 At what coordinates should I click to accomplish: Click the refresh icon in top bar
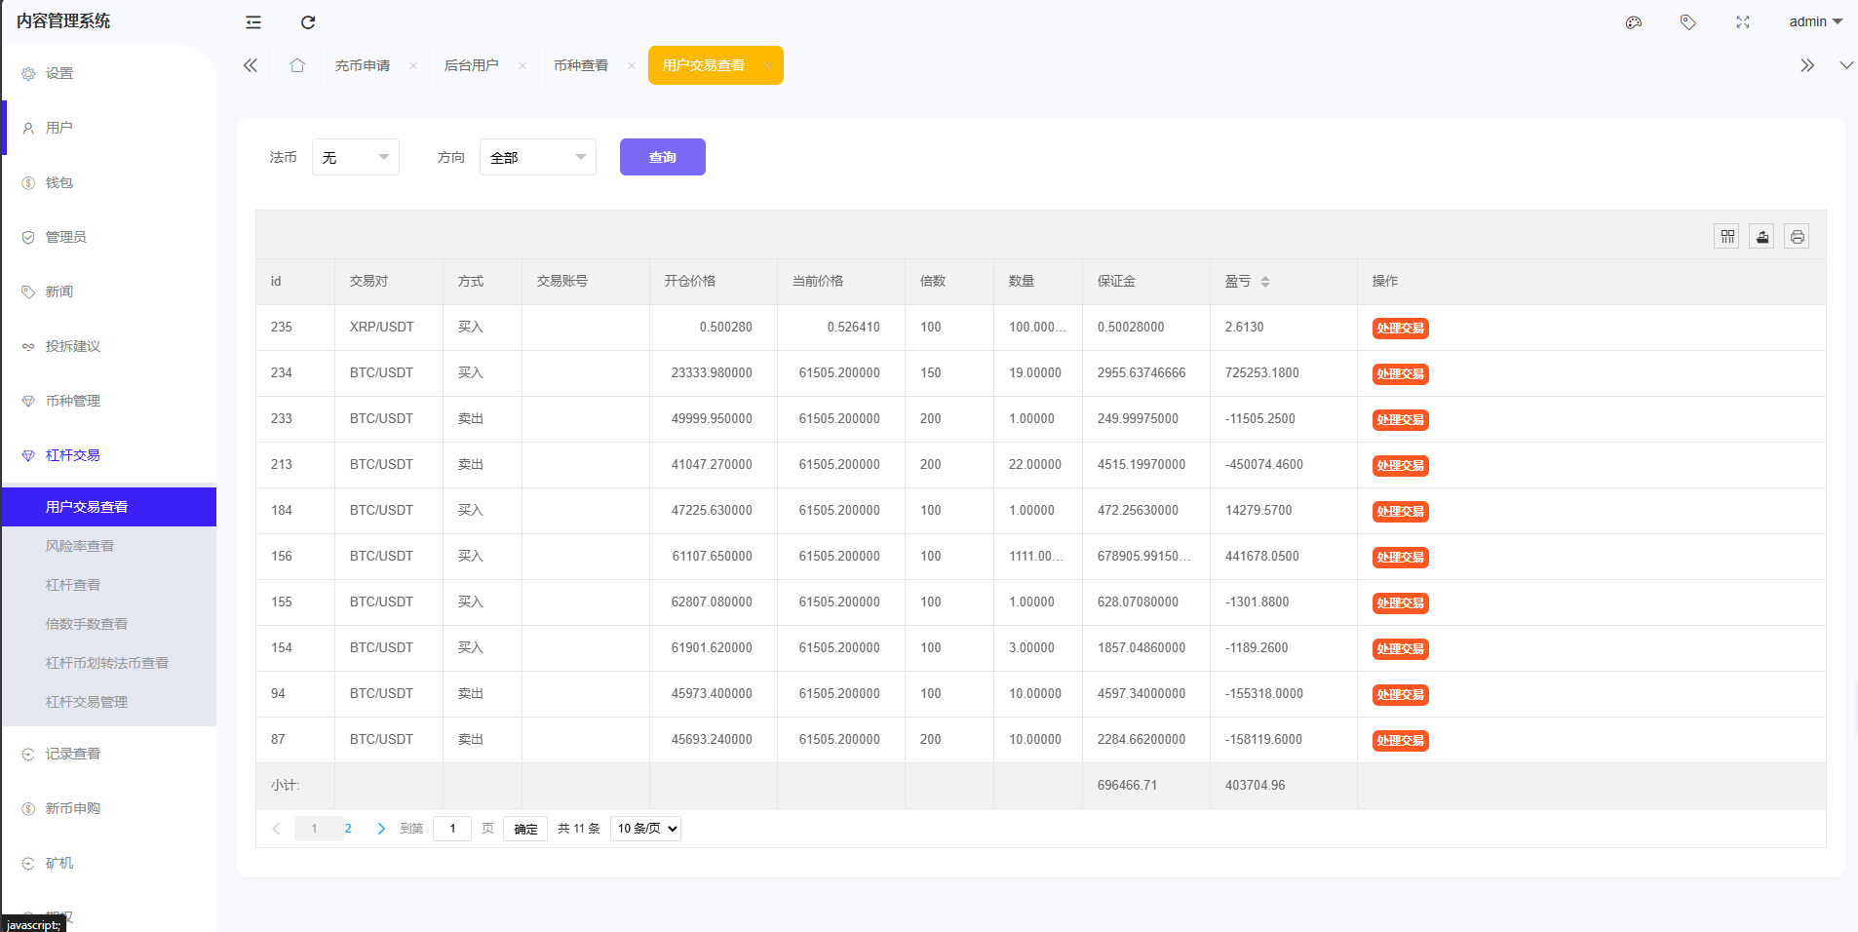[308, 22]
